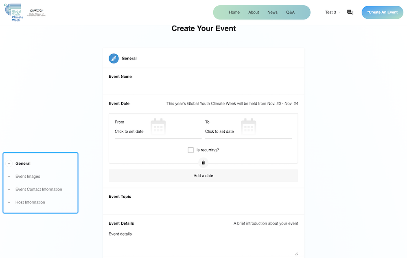Click the brief introduction hint text

266,223
